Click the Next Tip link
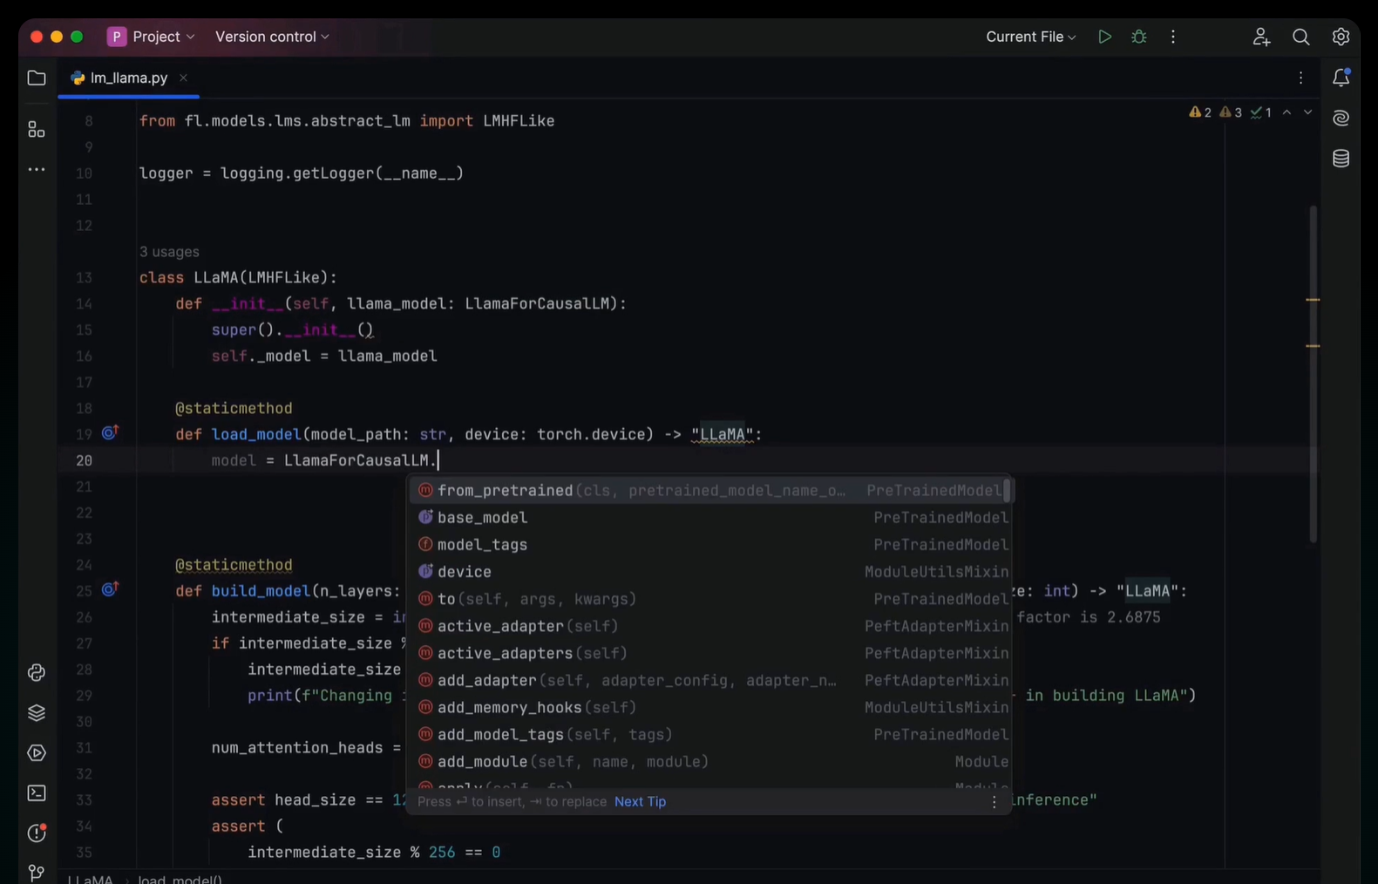1378x884 pixels. (x=640, y=802)
